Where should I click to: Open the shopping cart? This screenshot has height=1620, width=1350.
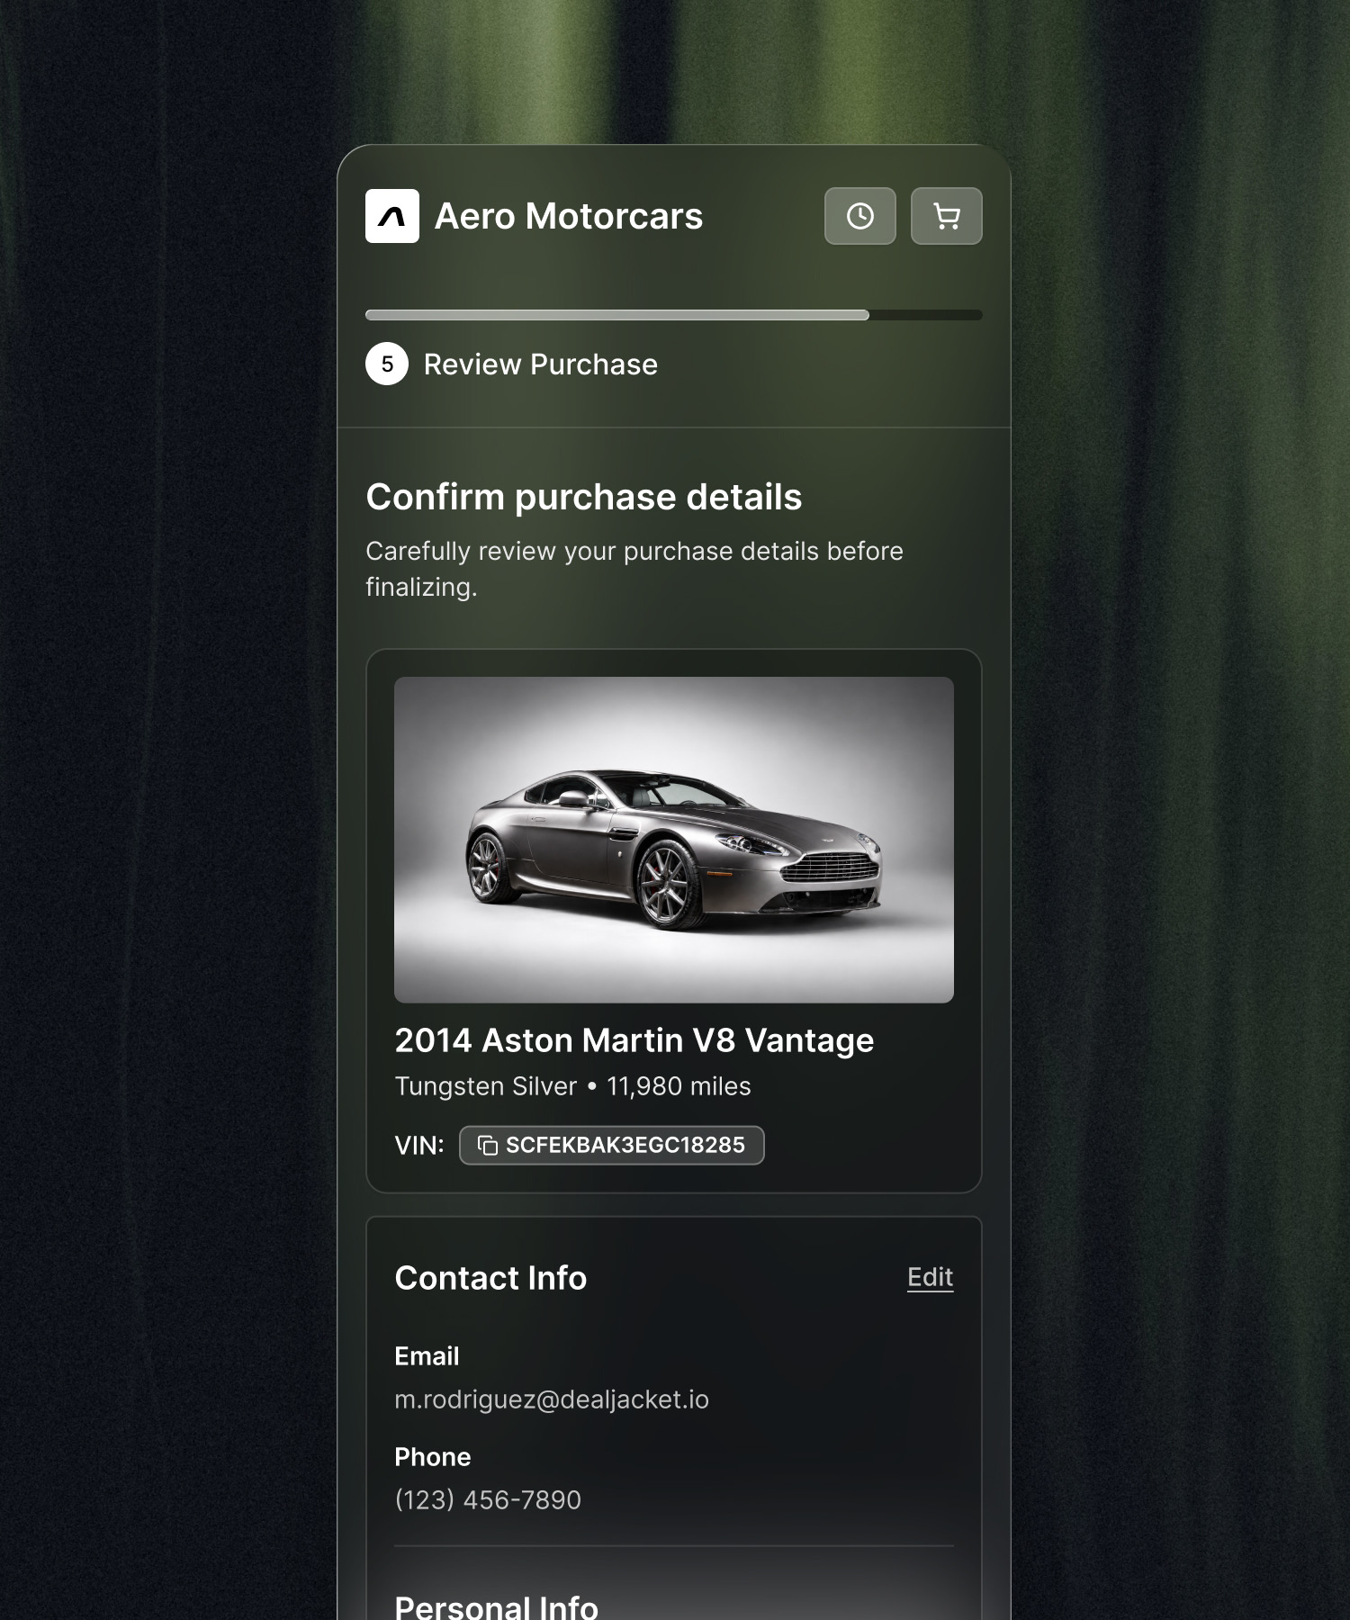pos(946,216)
